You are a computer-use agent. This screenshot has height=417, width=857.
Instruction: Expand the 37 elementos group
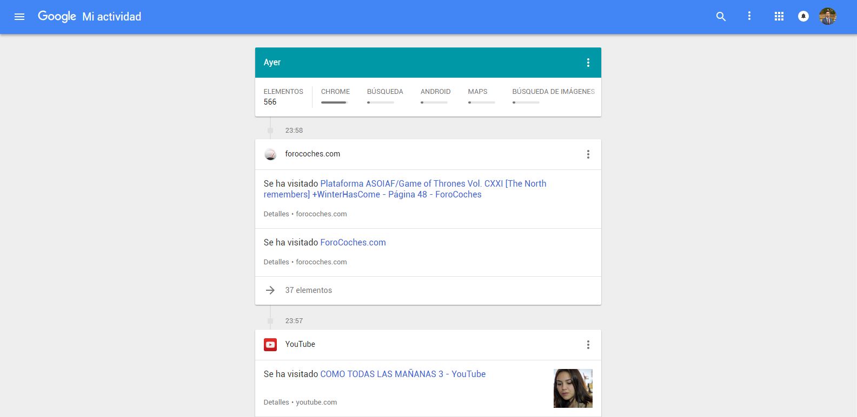click(428, 290)
